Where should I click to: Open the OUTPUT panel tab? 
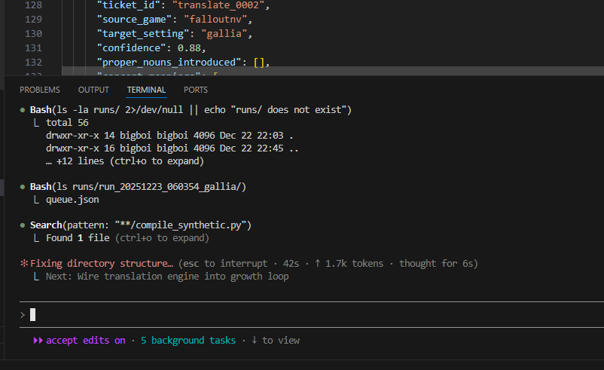[93, 90]
